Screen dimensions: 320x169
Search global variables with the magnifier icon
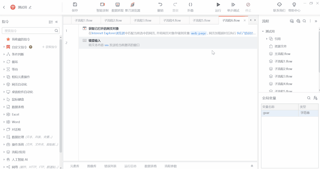click(309, 98)
